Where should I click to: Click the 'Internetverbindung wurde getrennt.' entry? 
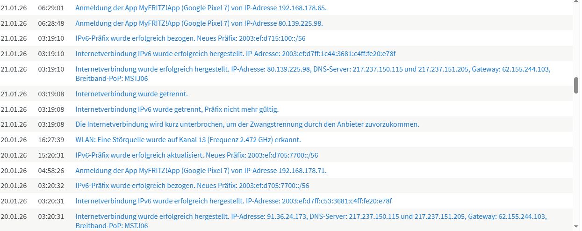click(131, 94)
